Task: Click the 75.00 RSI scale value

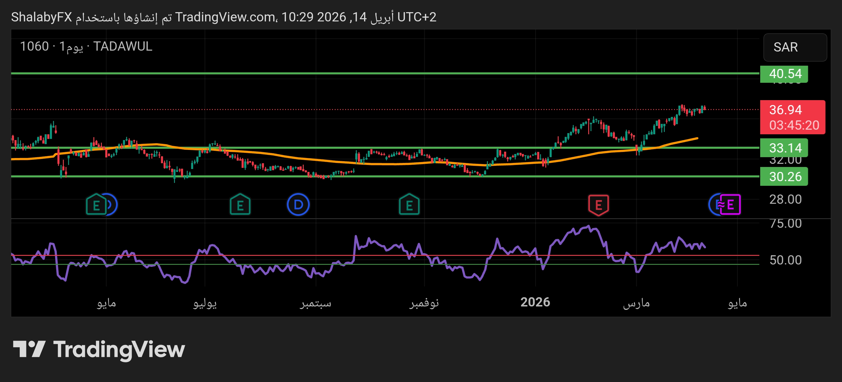Action: [785, 223]
